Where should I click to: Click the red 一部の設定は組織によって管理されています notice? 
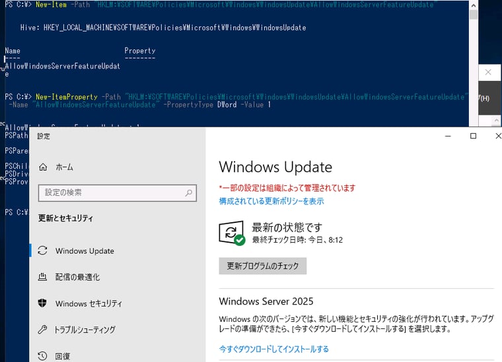coord(287,188)
